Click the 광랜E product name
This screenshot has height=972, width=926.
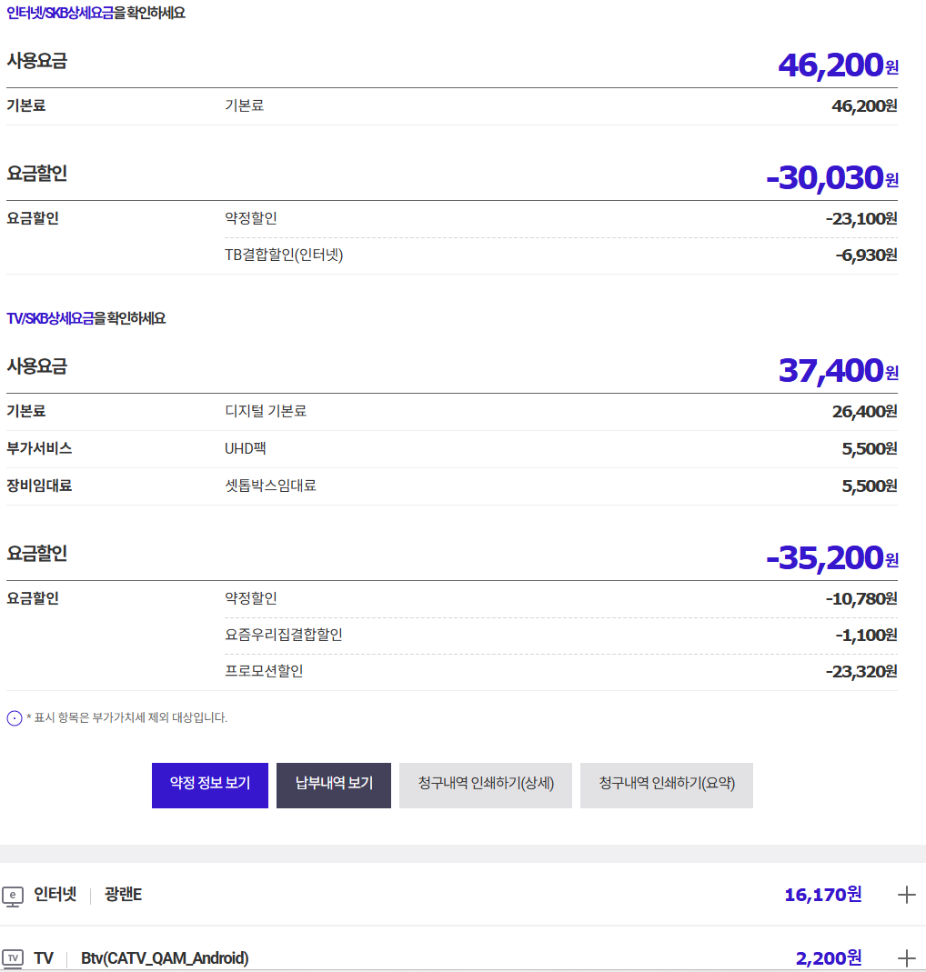(123, 895)
